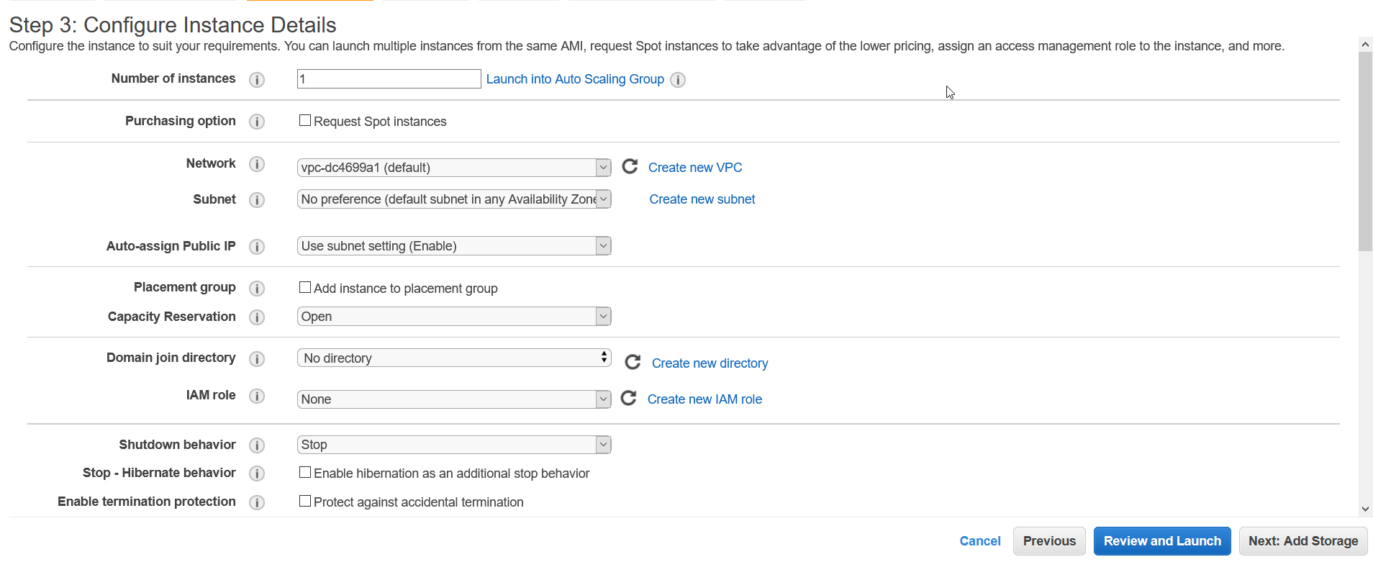
Task: Open the Auto-assign Public IP info icon
Action: [257, 247]
